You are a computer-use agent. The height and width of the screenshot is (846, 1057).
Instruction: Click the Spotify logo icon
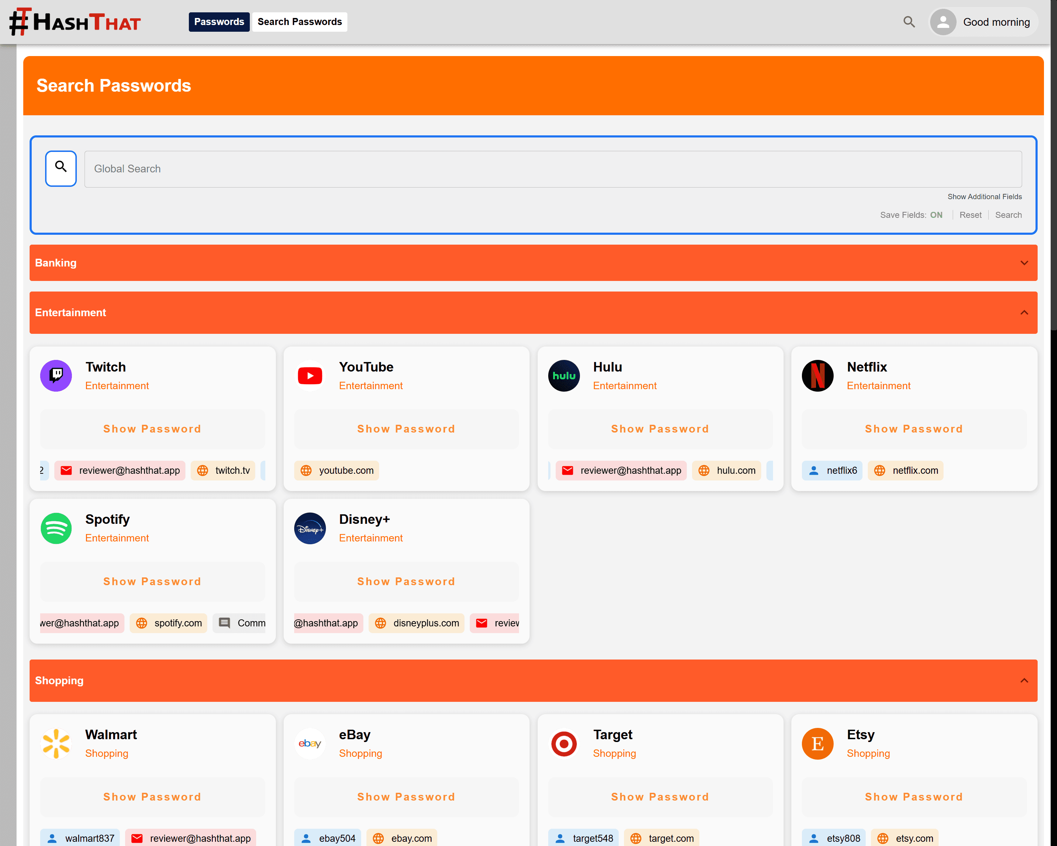(x=56, y=528)
